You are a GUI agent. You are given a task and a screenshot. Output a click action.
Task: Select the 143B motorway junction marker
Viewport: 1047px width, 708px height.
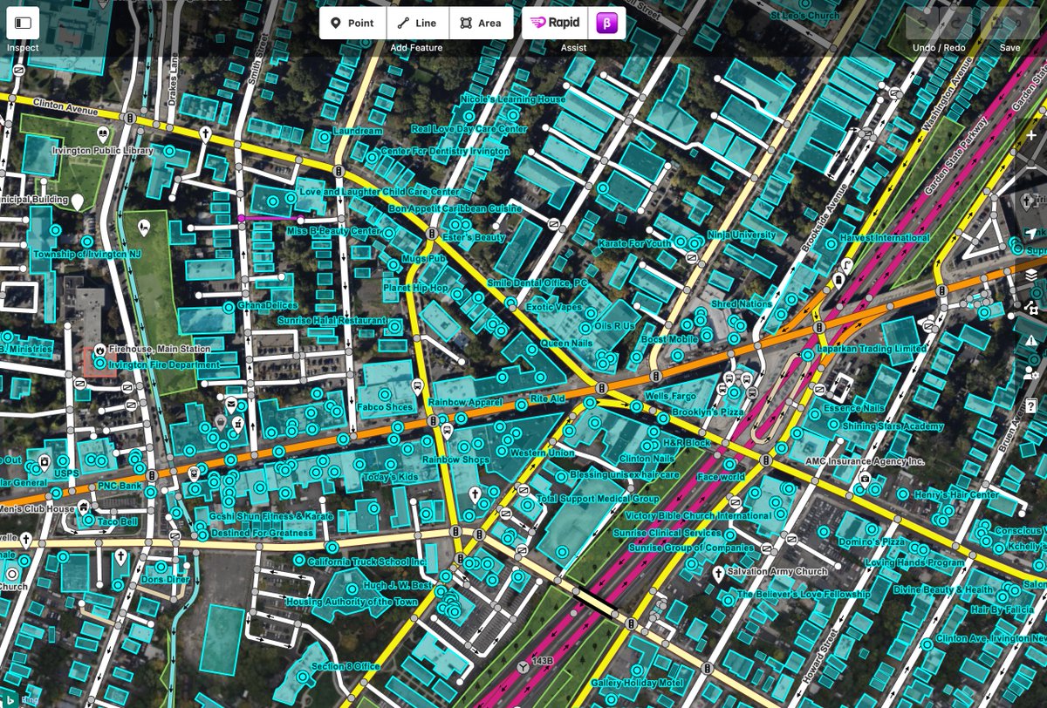pos(523,666)
